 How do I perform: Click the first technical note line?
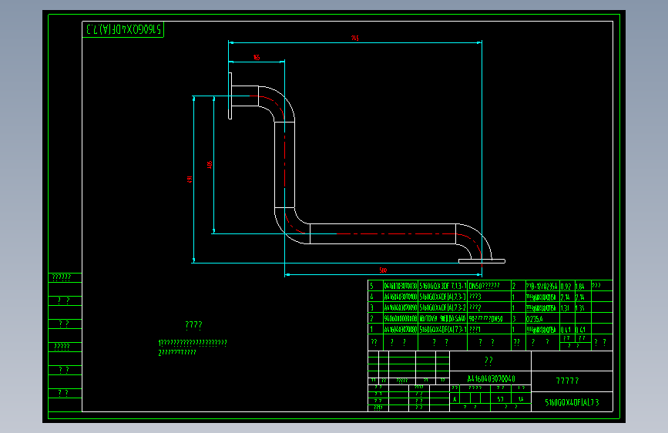pos(193,343)
